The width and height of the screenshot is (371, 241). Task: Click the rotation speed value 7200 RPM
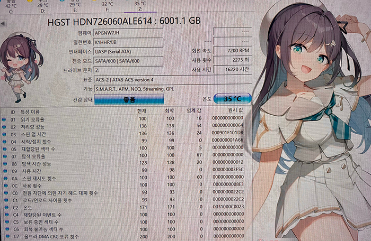coord(232,51)
